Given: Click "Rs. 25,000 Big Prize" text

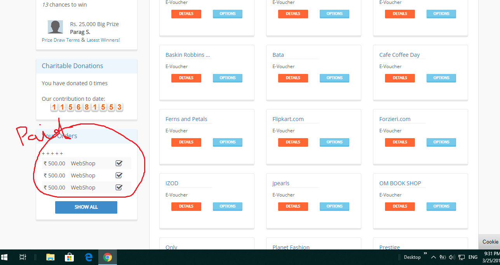Looking at the screenshot, I should 94,24.
